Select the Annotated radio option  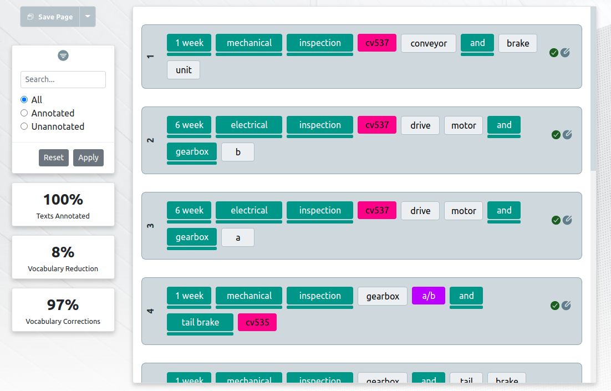24,113
